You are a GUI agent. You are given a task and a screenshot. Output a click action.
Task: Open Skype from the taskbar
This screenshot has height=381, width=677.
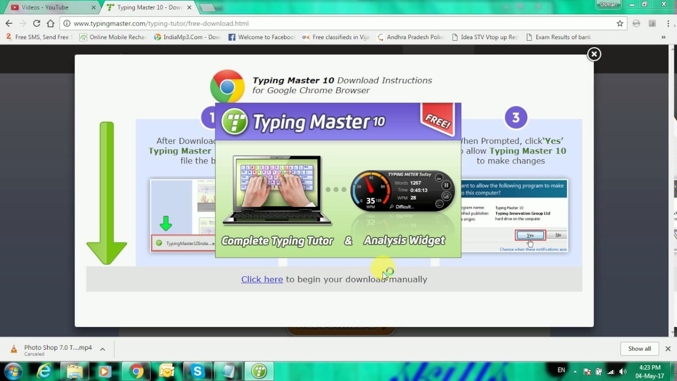[x=197, y=371]
